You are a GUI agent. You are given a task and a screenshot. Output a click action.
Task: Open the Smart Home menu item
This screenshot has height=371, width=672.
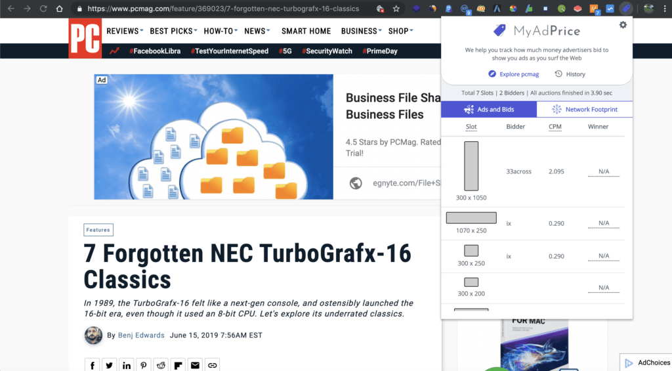tap(306, 31)
